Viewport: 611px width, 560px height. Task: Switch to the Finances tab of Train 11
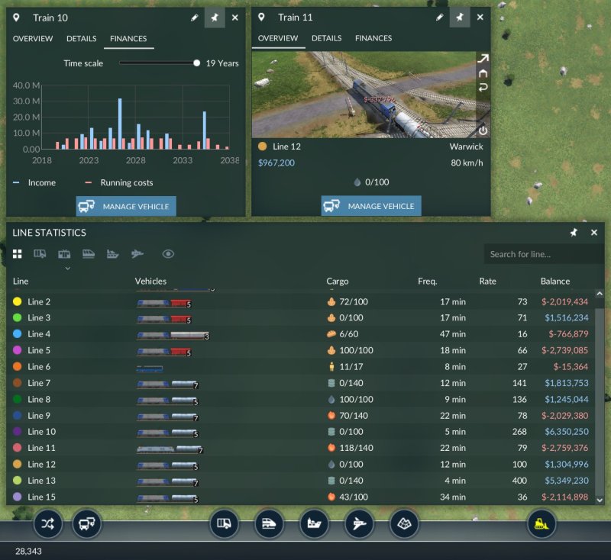373,38
